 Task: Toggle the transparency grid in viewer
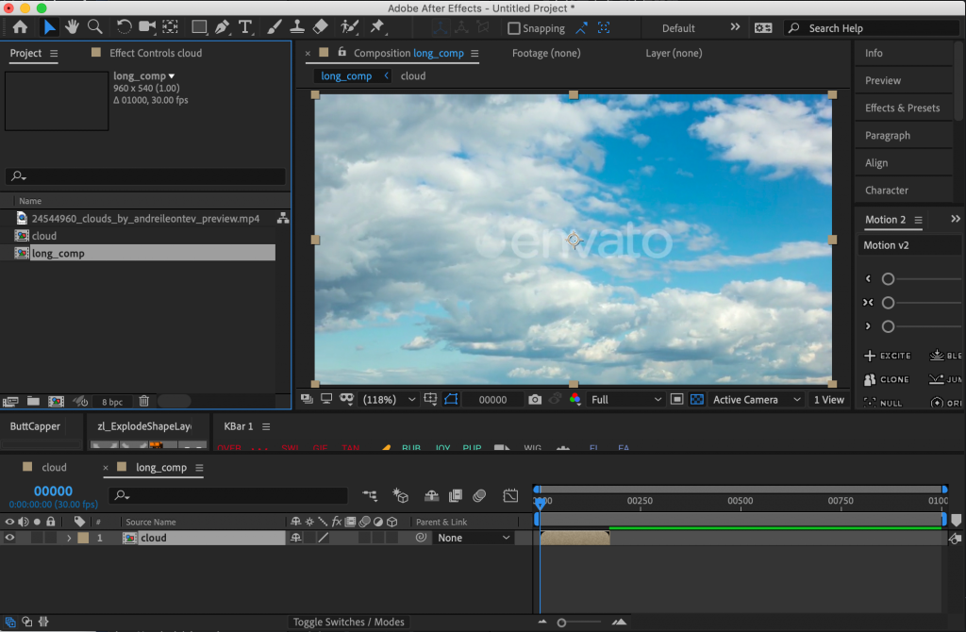pyautogui.click(x=697, y=400)
